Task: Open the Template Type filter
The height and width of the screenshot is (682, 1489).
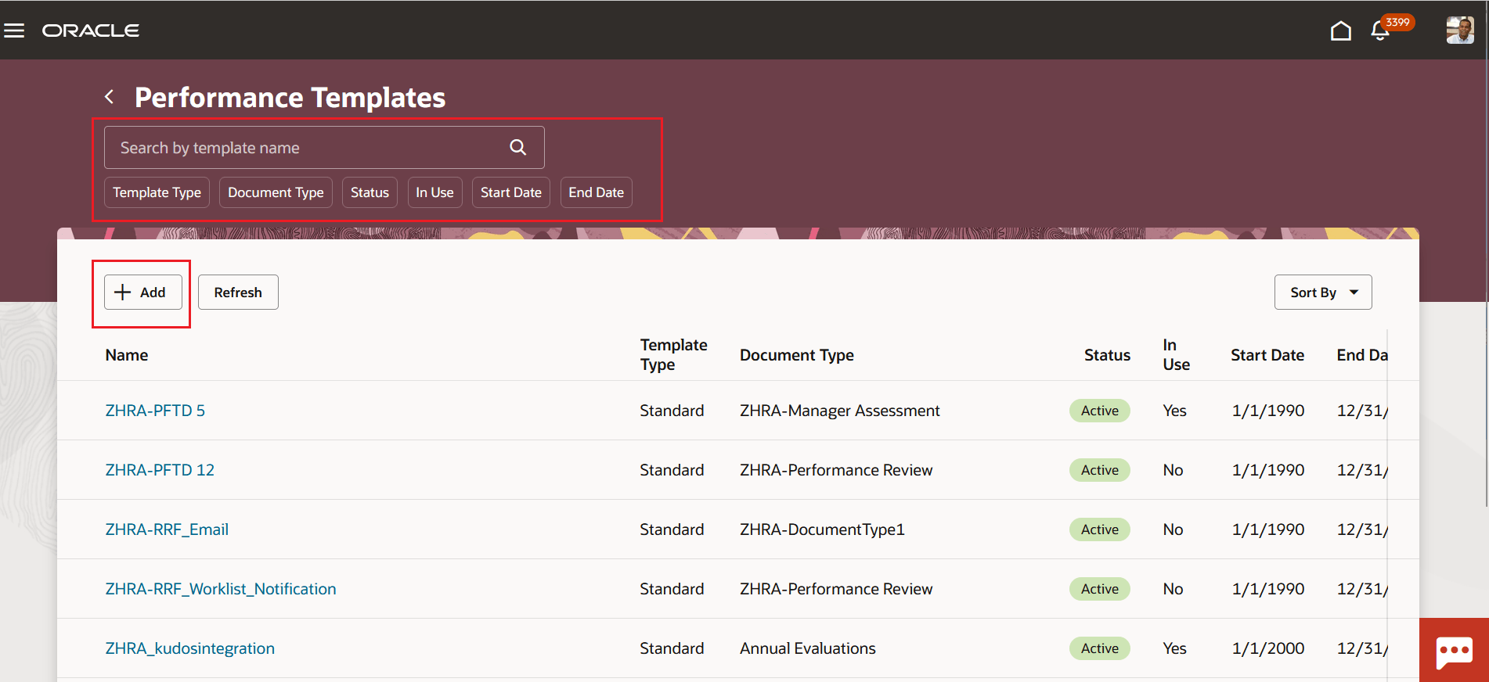Action: coord(157,192)
